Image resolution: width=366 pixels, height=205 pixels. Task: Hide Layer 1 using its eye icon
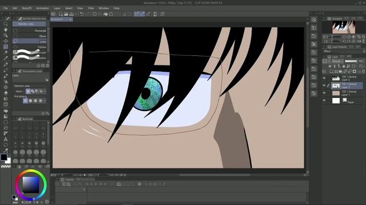click(324, 93)
